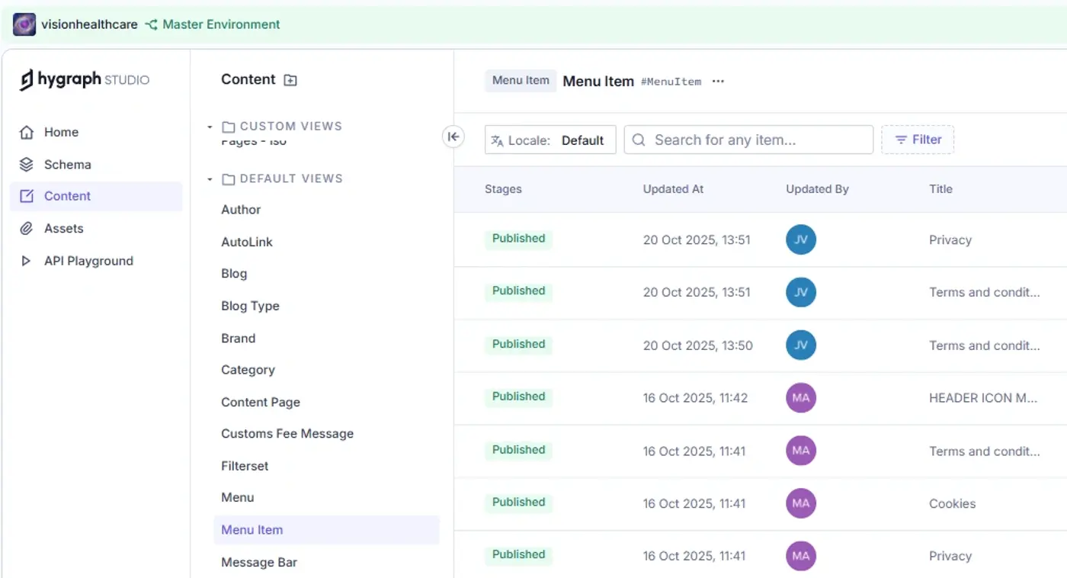Open the Filter button
This screenshot has height=578, width=1067.
pos(918,140)
